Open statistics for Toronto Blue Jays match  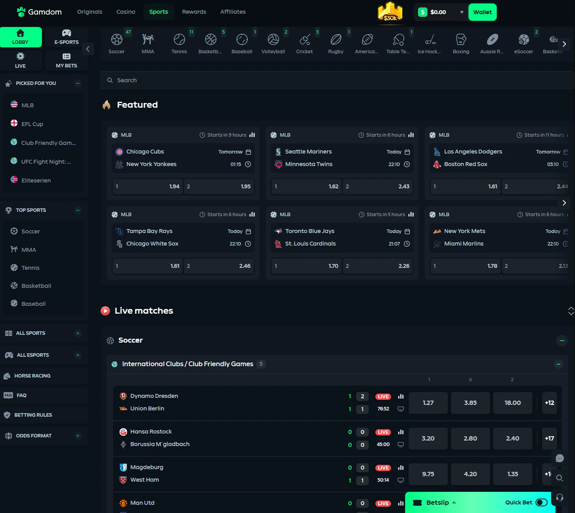coord(411,214)
